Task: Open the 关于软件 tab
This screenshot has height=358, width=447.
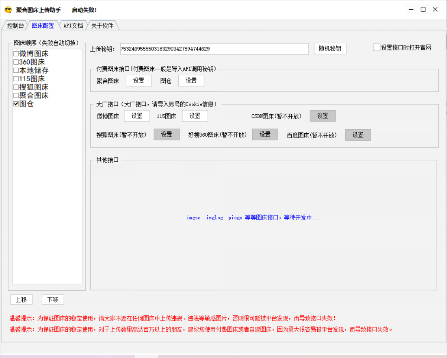Action: 102,26
